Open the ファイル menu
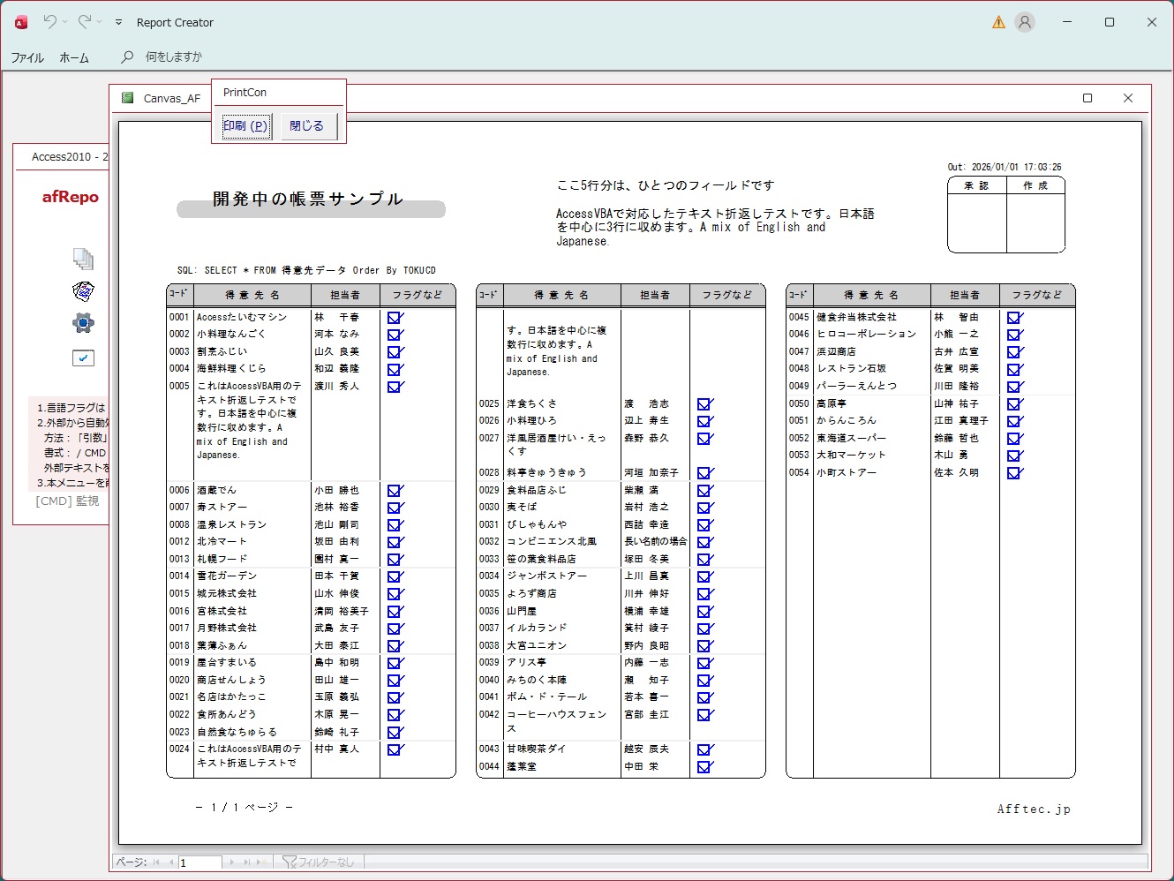This screenshot has height=881, width=1174. (x=27, y=57)
